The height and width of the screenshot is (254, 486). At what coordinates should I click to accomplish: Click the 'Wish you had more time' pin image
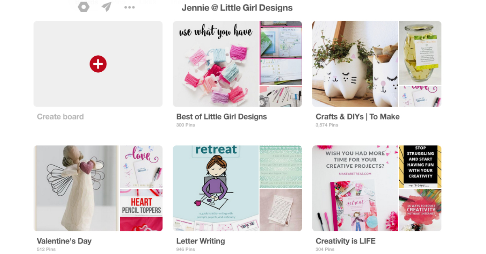(x=355, y=188)
